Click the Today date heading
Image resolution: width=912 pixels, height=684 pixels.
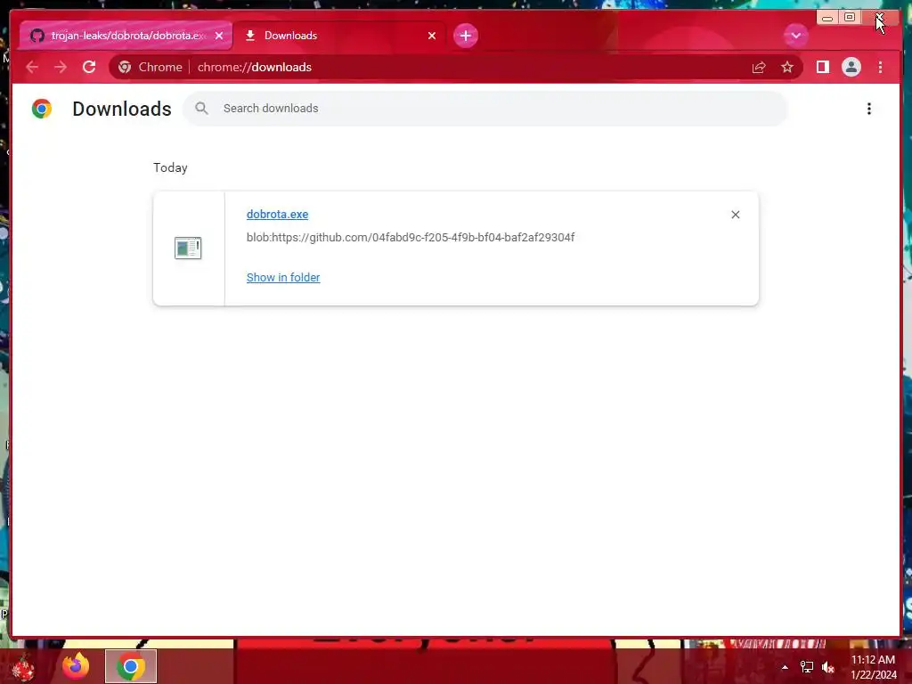[x=170, y=167]
